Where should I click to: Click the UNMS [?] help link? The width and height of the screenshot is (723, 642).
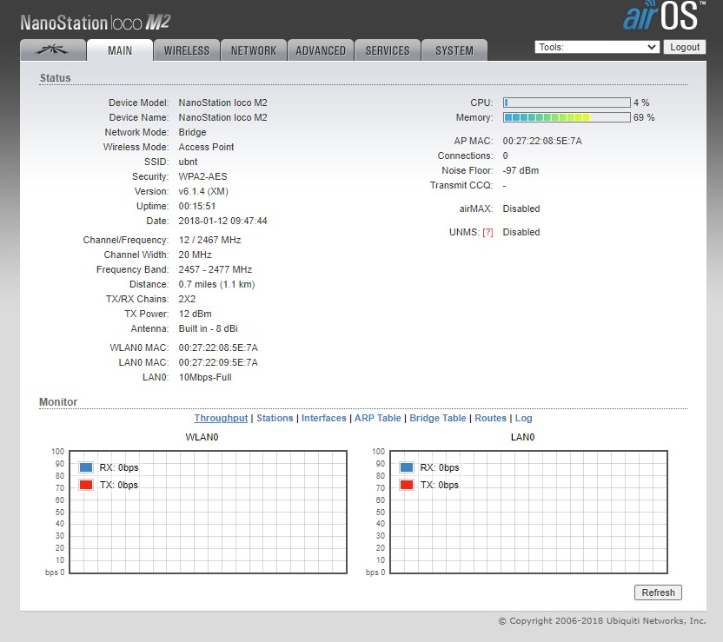[488, 232]
